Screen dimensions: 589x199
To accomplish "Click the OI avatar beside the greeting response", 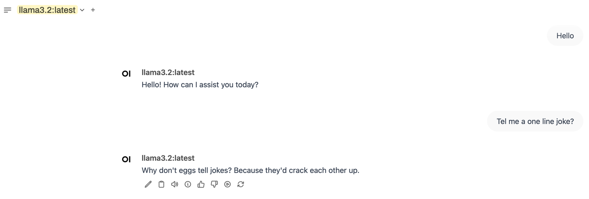I will click(126, 74).
